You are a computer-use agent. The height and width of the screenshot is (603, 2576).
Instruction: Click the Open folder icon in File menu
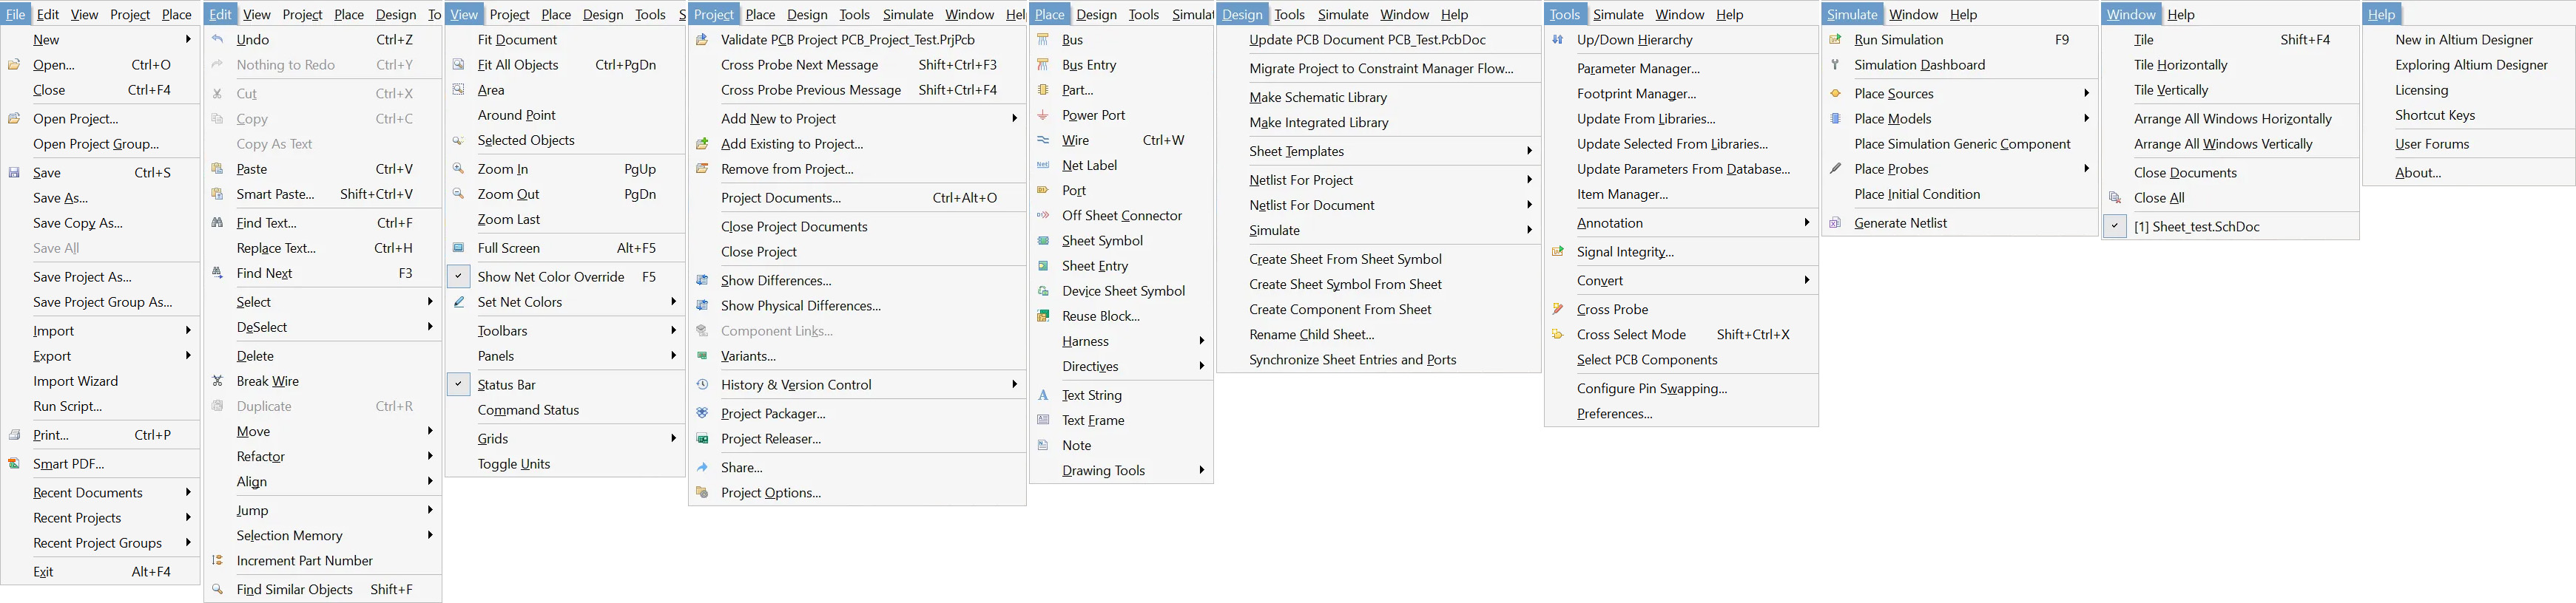pyautogui.click(x=14, y=65)
